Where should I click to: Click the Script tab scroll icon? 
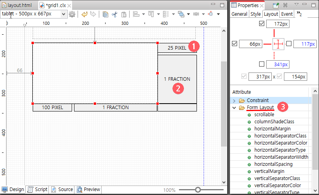coord(30,189)
